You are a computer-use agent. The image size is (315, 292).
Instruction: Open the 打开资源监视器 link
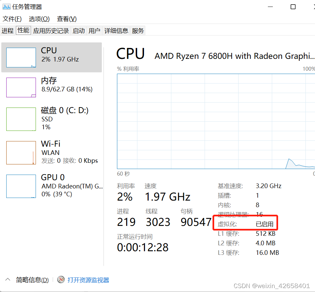point(88,280)
